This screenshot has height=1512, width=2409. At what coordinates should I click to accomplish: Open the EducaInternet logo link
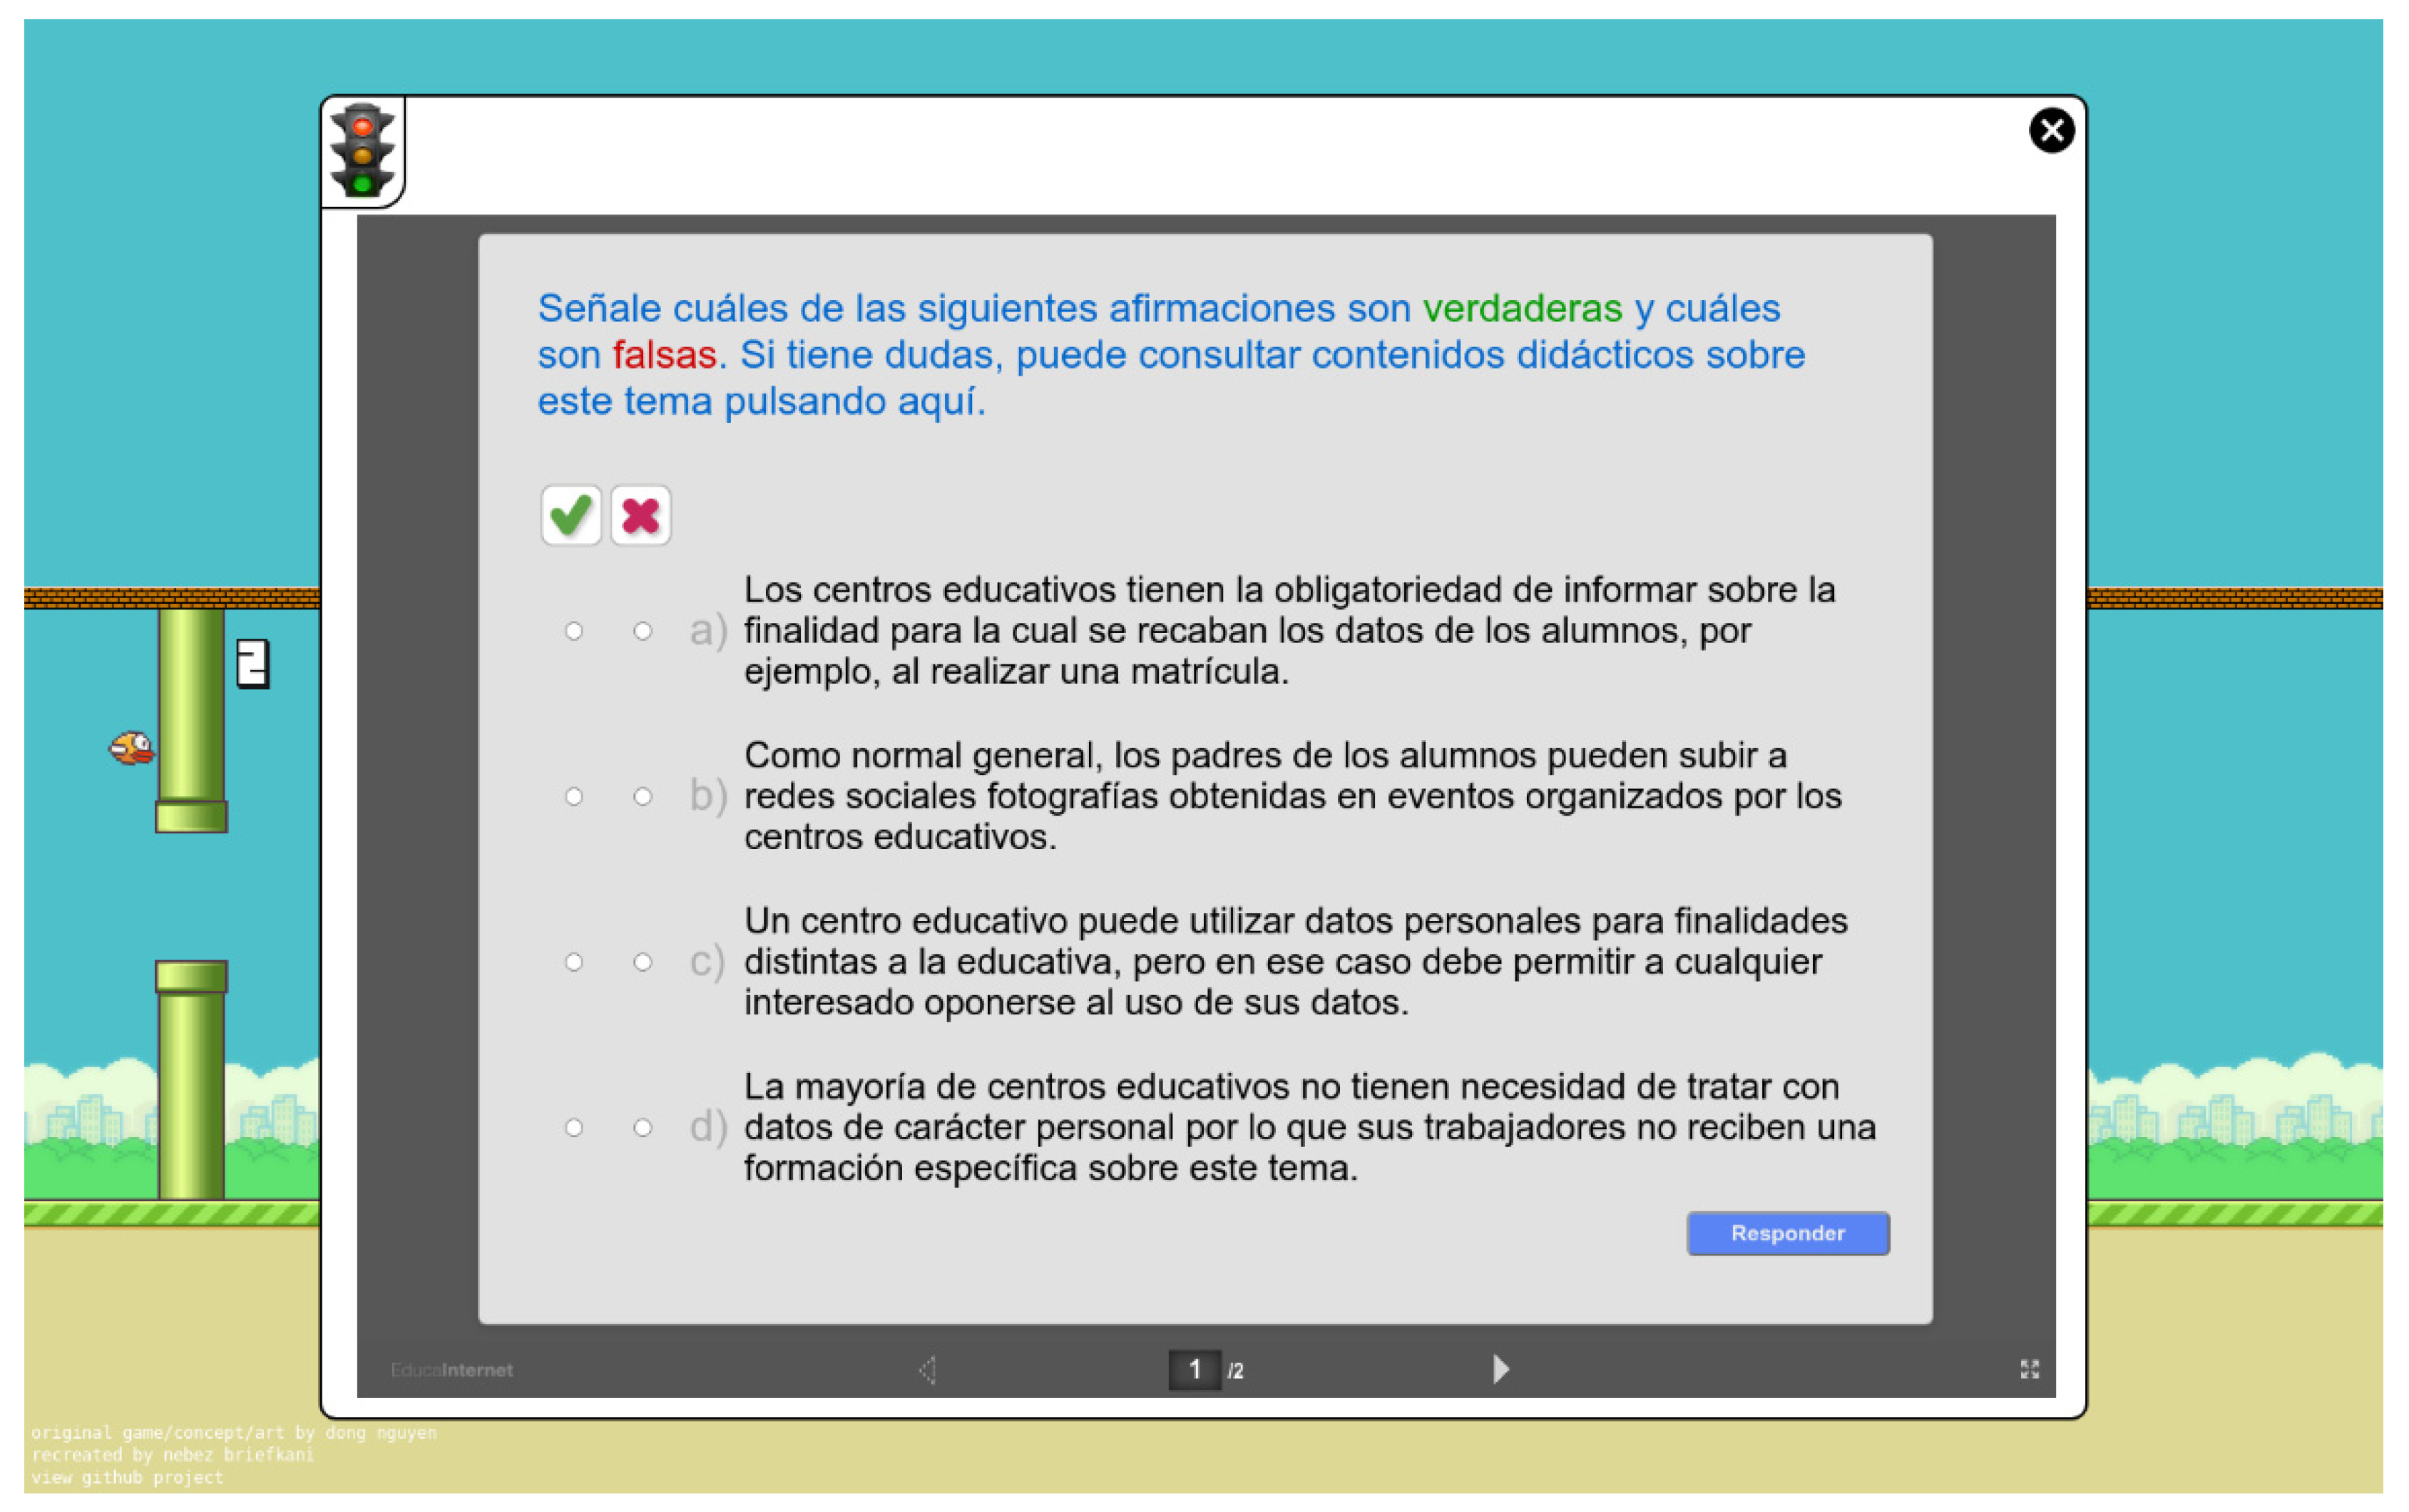tap(451, 1370)
